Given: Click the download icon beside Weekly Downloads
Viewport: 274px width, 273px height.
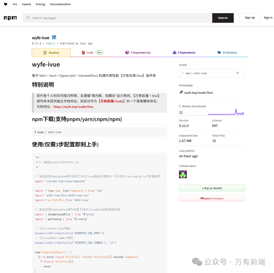Looking at the screenshot, I should coord(180,106).
